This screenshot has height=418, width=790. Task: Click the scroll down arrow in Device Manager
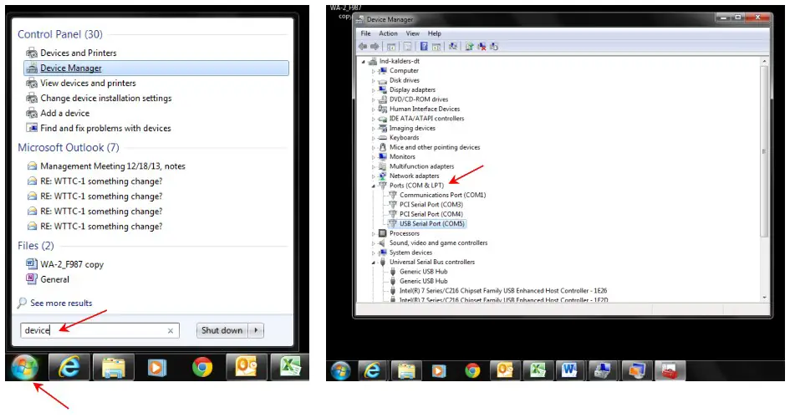pos(764,298)
